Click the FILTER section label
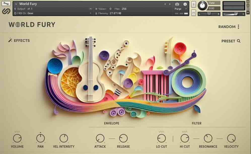Viewport: 251px width, 154px height. pyautogui.click(x=197, y=123)
